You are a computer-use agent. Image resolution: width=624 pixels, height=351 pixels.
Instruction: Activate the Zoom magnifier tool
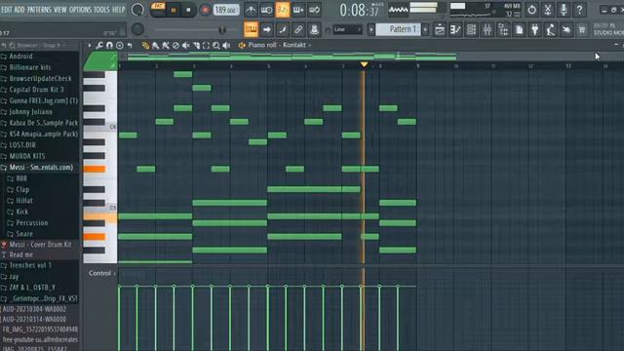(216, 46)
